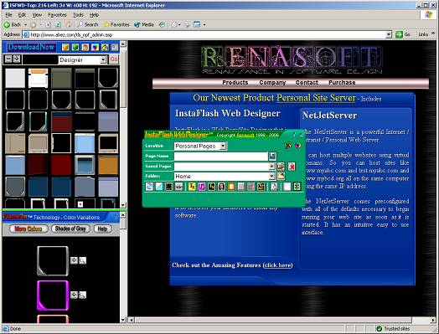439x334 pixels.
Task: Click the save icon beside Page Name
Action: tap(272, 156)
